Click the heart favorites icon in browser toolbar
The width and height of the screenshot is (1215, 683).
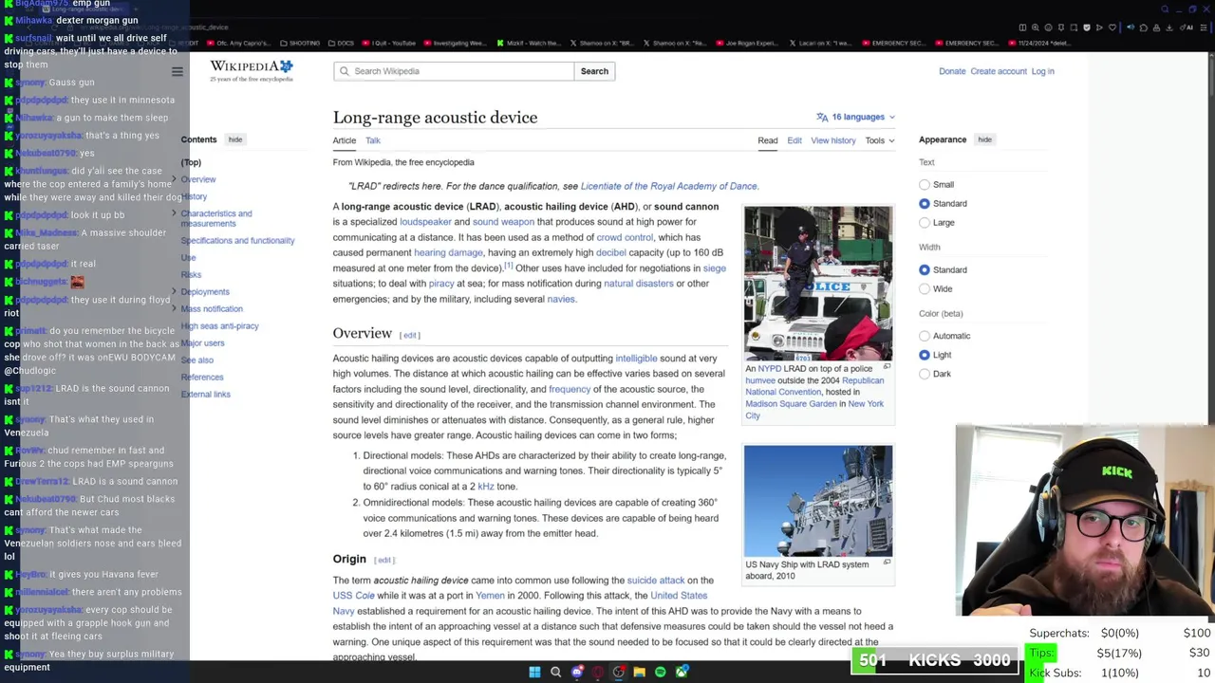pos(1112,28)
